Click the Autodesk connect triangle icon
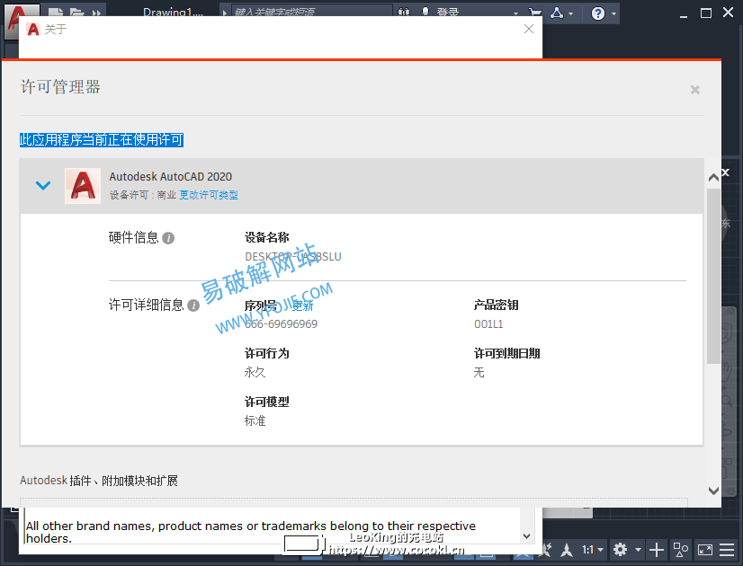 [558, 13]
